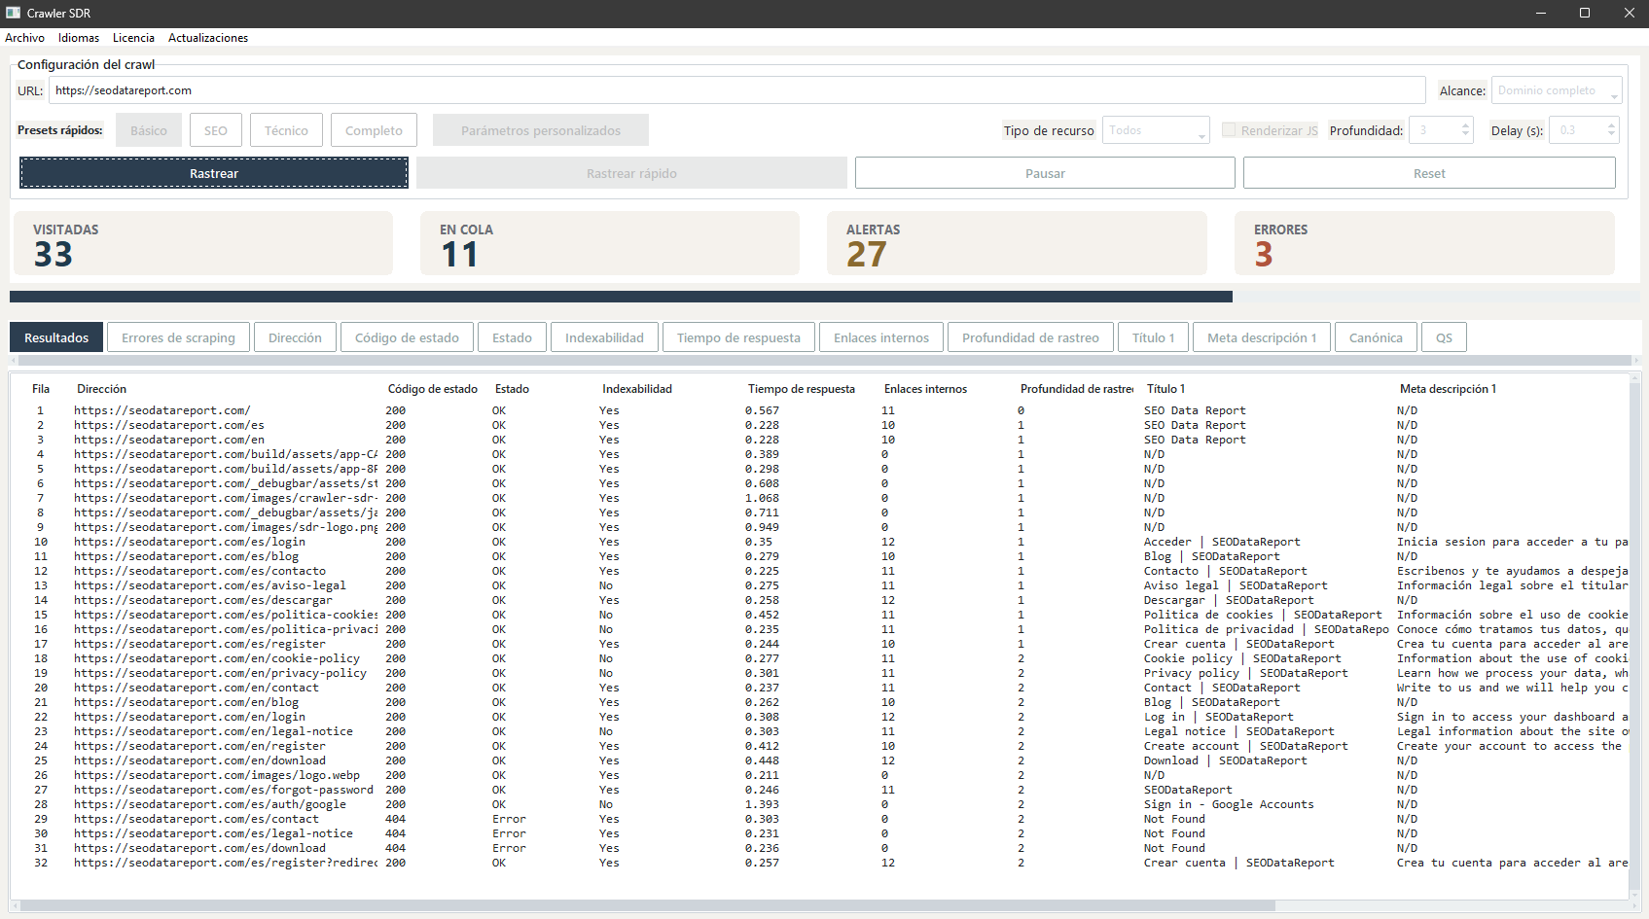The height and width of the screenshot is (919, 1649).
Task: Click the Rastrear button
Action: click(213, 172)
